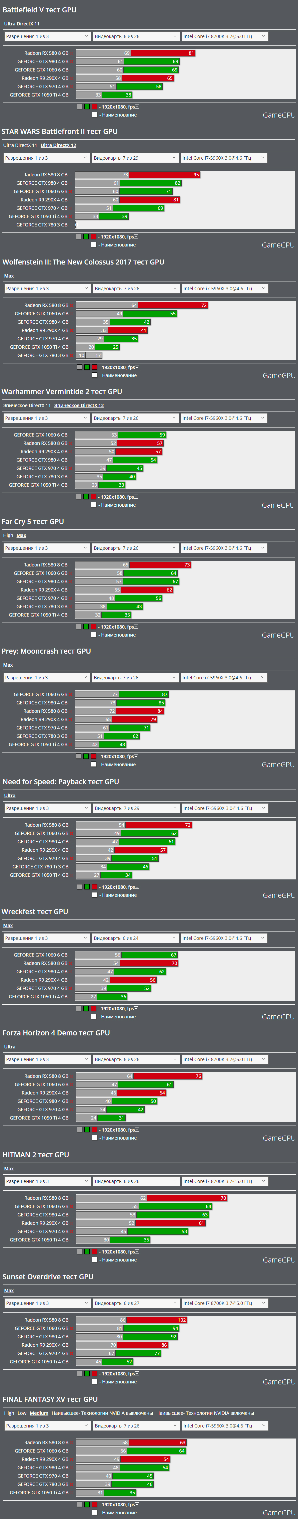Click the white Наименование box under Forza Horizon 4
Viewport: 298px width, 1519px height.
[94, 1138]
